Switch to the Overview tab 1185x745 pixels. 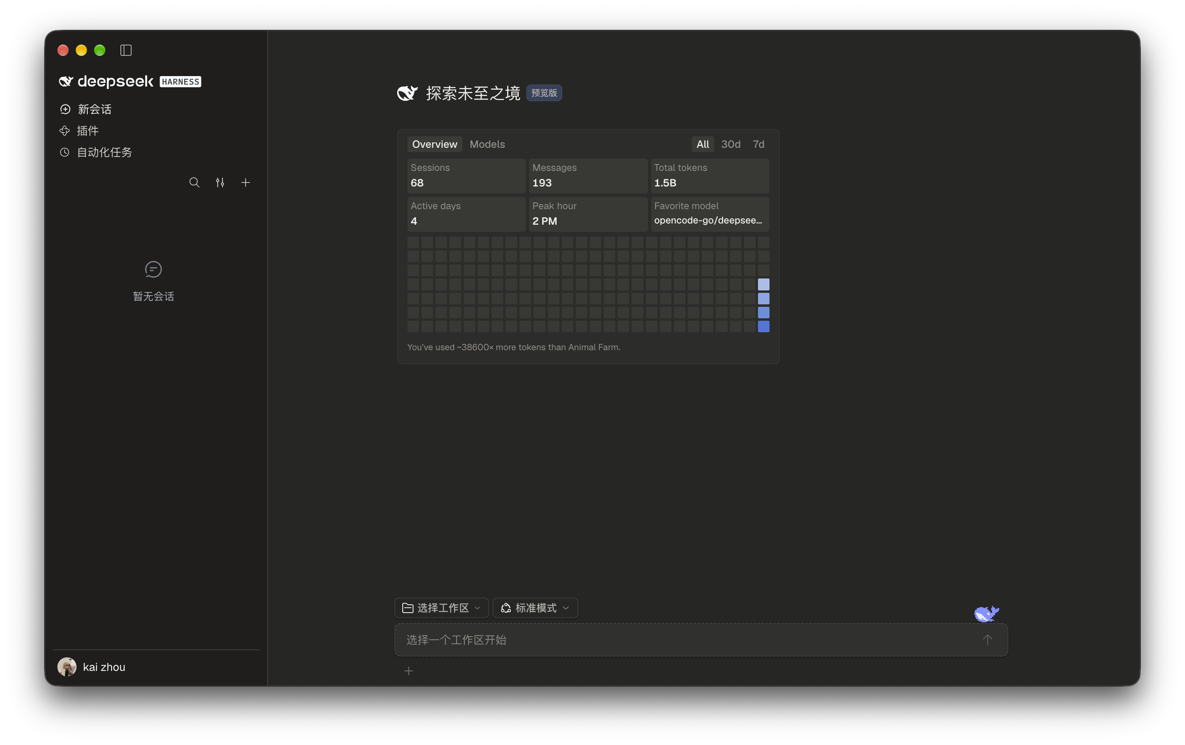pos(435,144)
